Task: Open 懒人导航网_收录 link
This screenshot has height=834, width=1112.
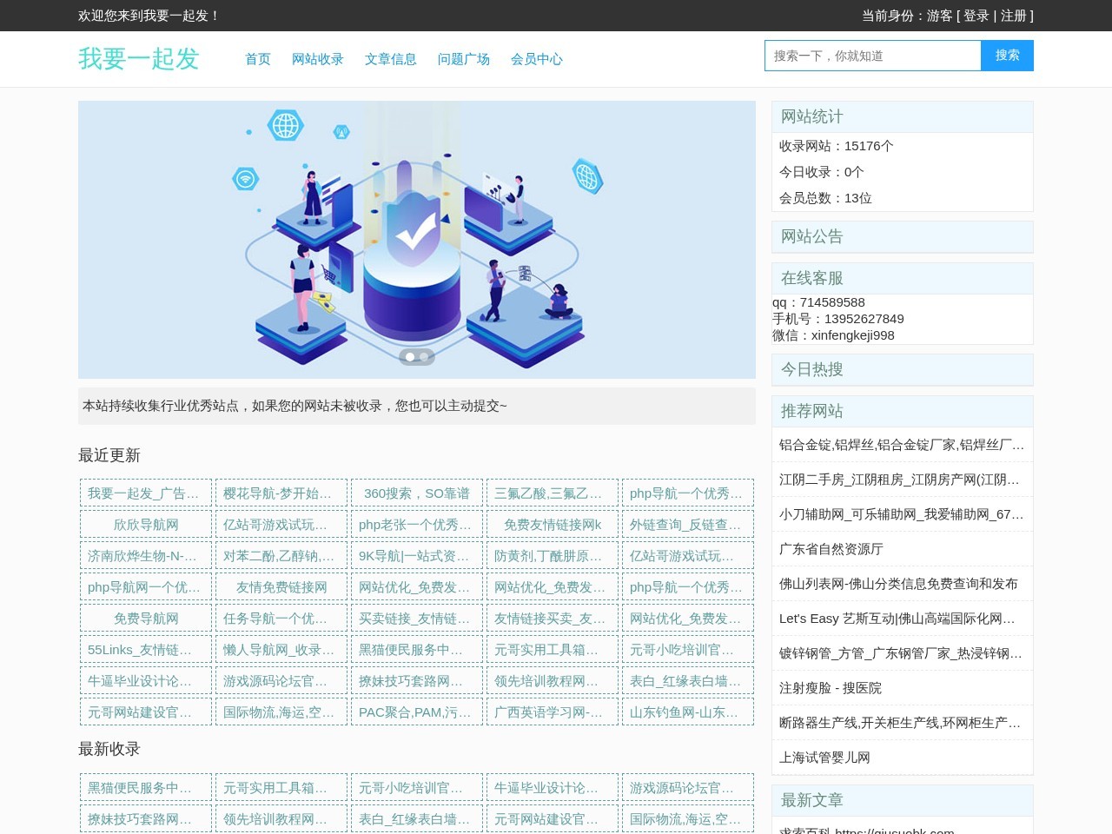Action: (x=281, y=650)
